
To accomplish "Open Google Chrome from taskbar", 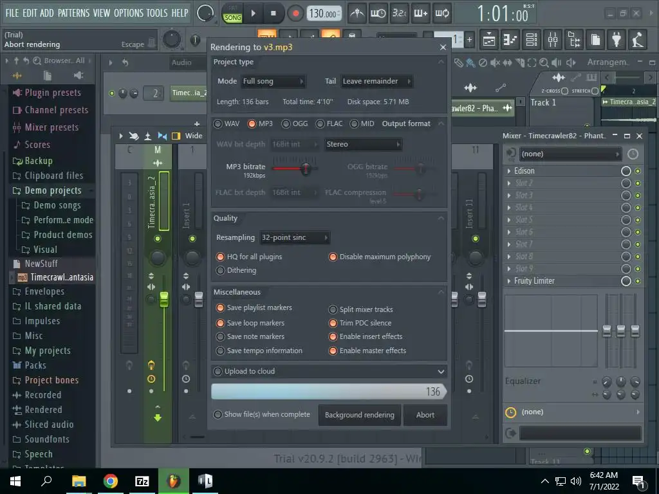I will coord(111,481).
